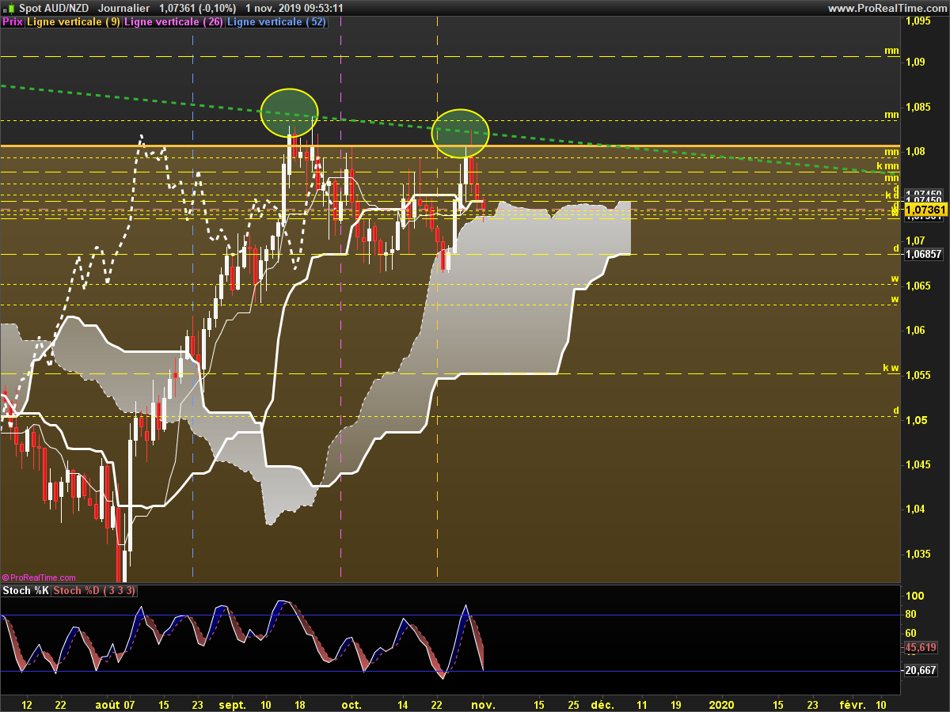Click the 60 label on the stochastic scale
The height and width of the screenshot is (712, 950).
[911, 633]
